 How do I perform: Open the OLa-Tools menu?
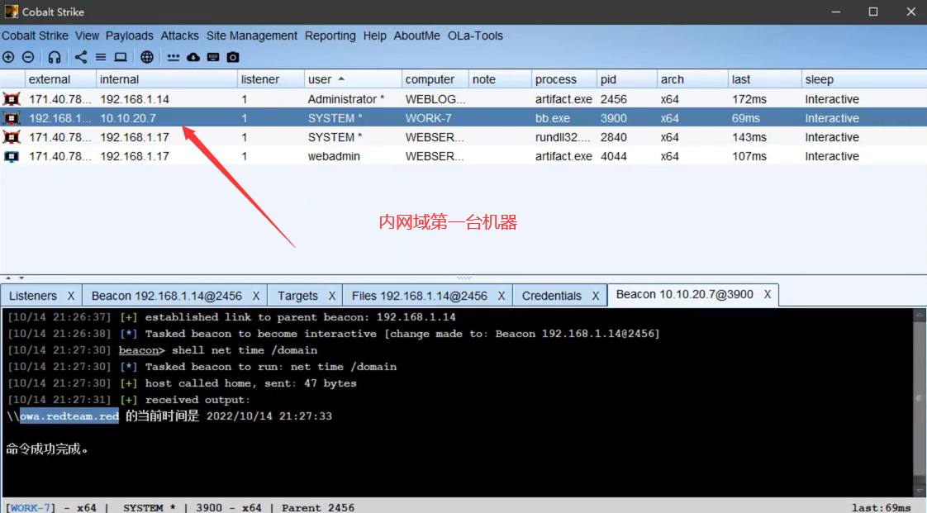pos(475,36)
